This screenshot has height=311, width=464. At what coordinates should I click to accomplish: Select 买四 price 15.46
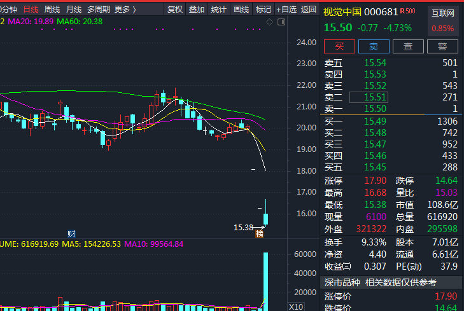pos(375,156)
